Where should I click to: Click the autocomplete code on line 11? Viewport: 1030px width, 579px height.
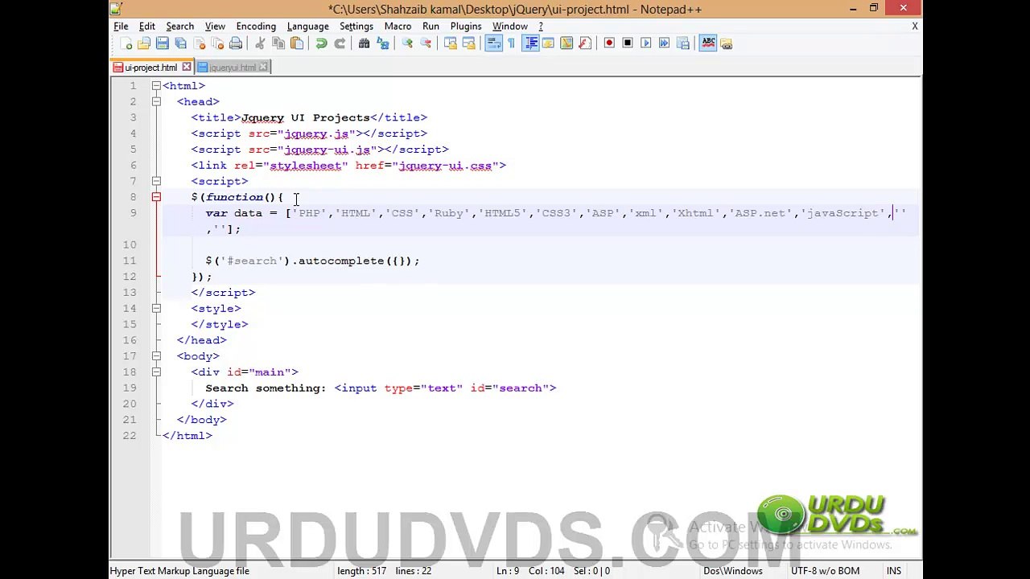pyautogui.click(x=312, y=261)
